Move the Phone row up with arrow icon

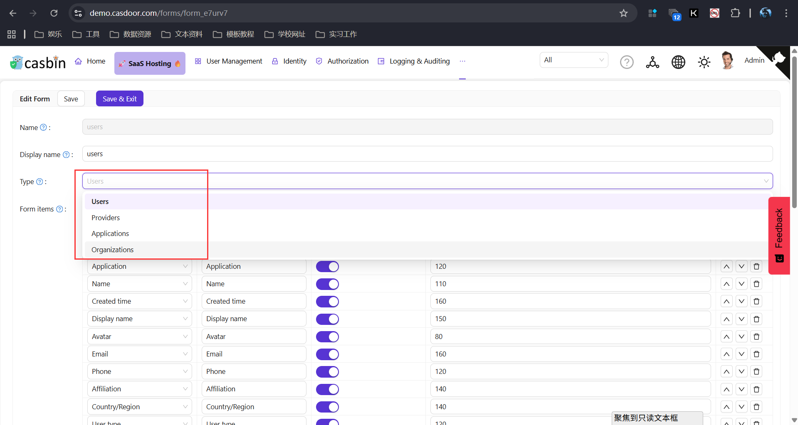coord(726,371)
